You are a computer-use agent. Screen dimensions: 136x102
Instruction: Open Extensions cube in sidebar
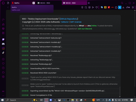click(x=3, y=72)
